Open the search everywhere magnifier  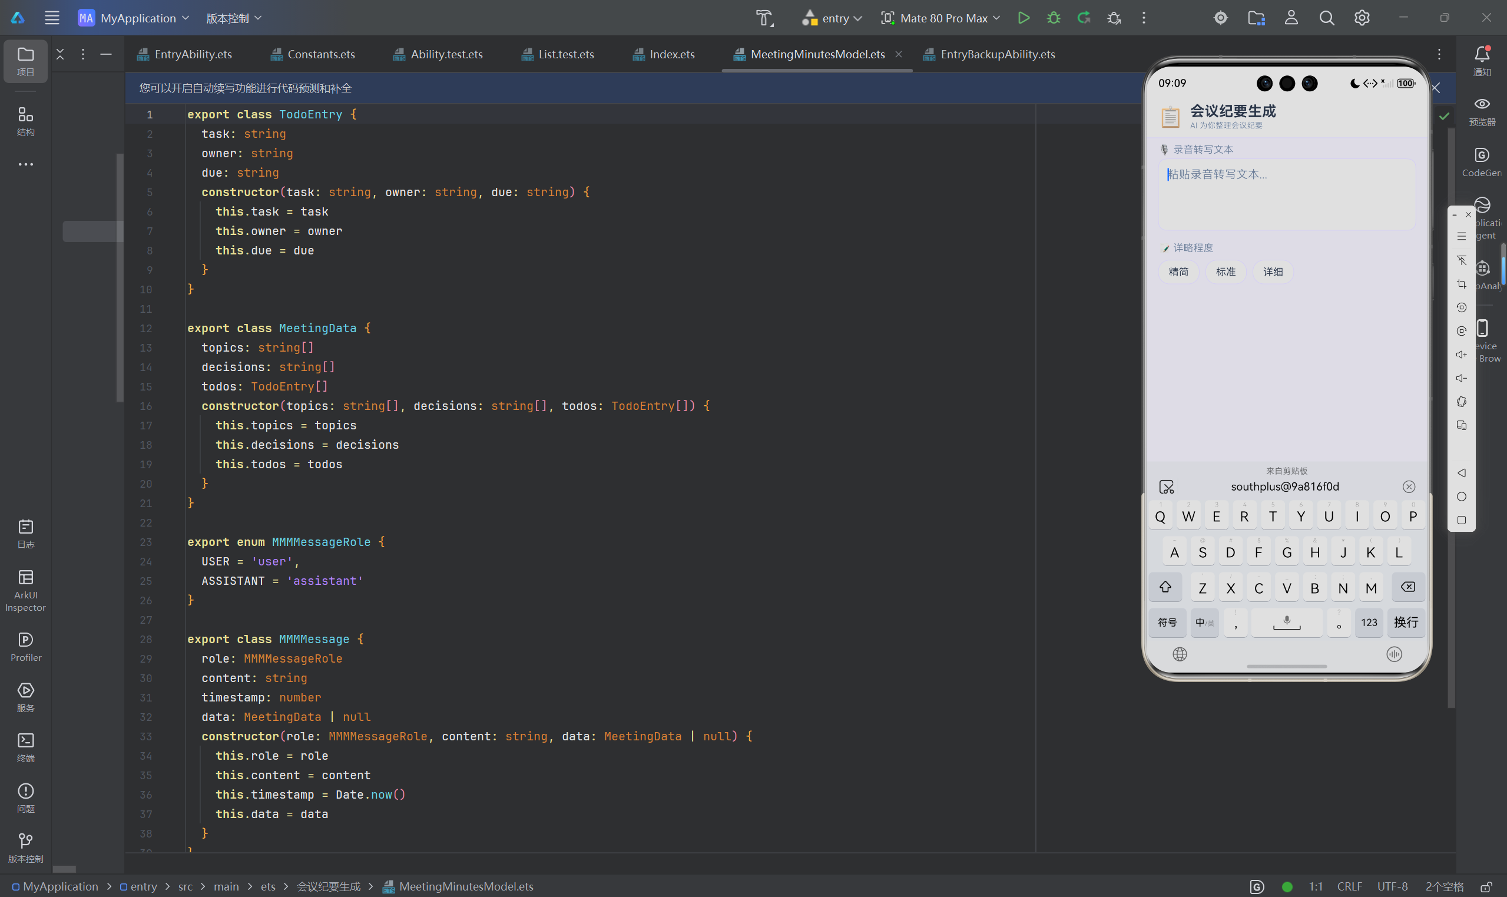pos(1326,18)
